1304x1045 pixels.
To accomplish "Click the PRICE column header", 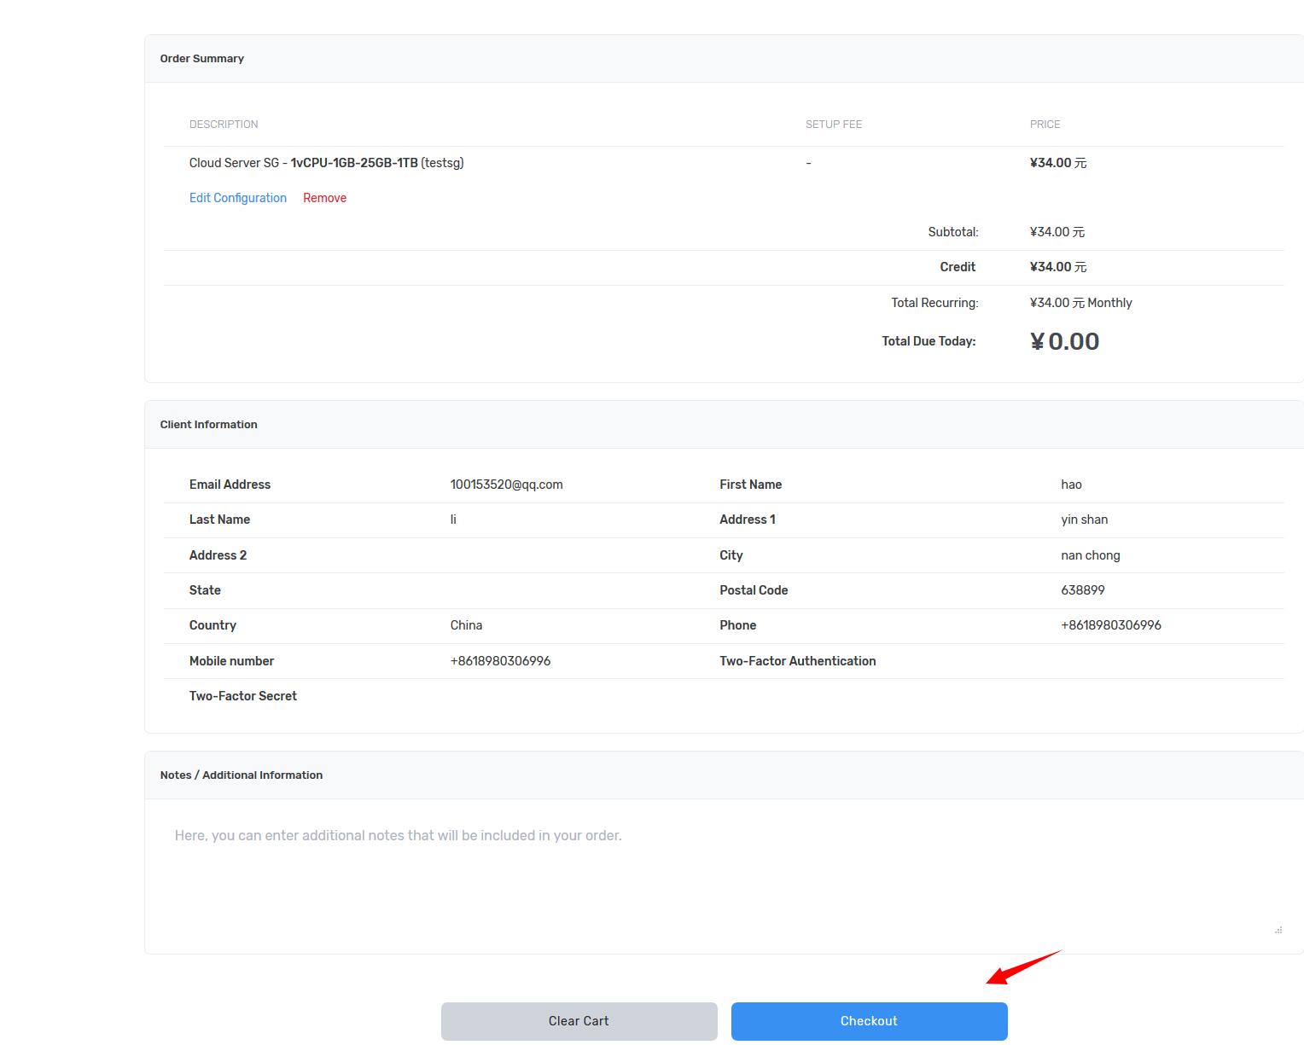I will [x=1045, y=125].
